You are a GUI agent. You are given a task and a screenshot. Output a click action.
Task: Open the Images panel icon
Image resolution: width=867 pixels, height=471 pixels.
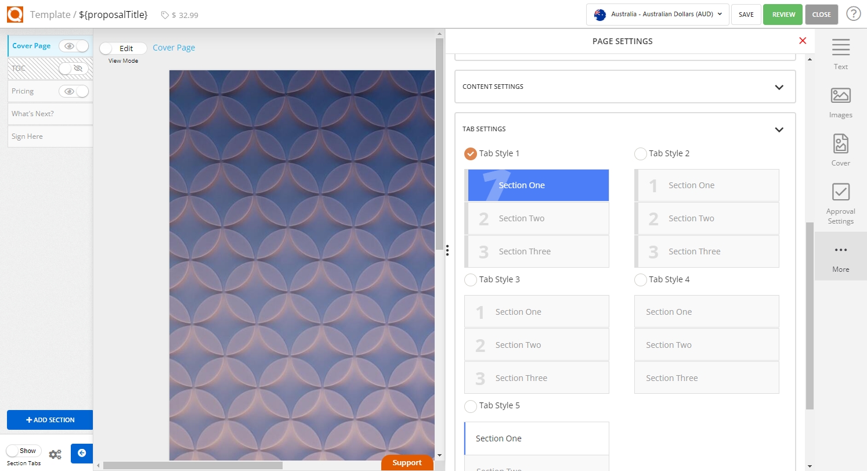[840, 96]
